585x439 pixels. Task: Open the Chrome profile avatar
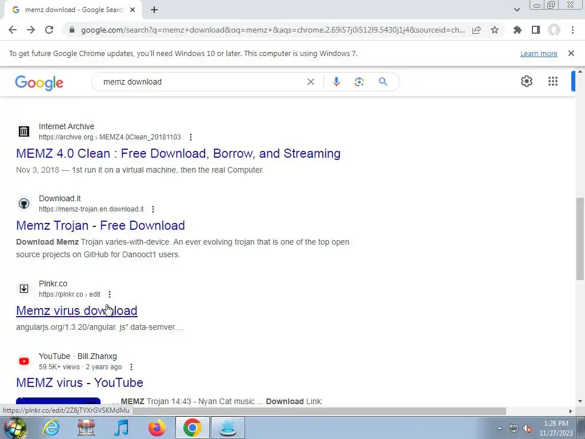pyautogui.click(x=554, y=30)
